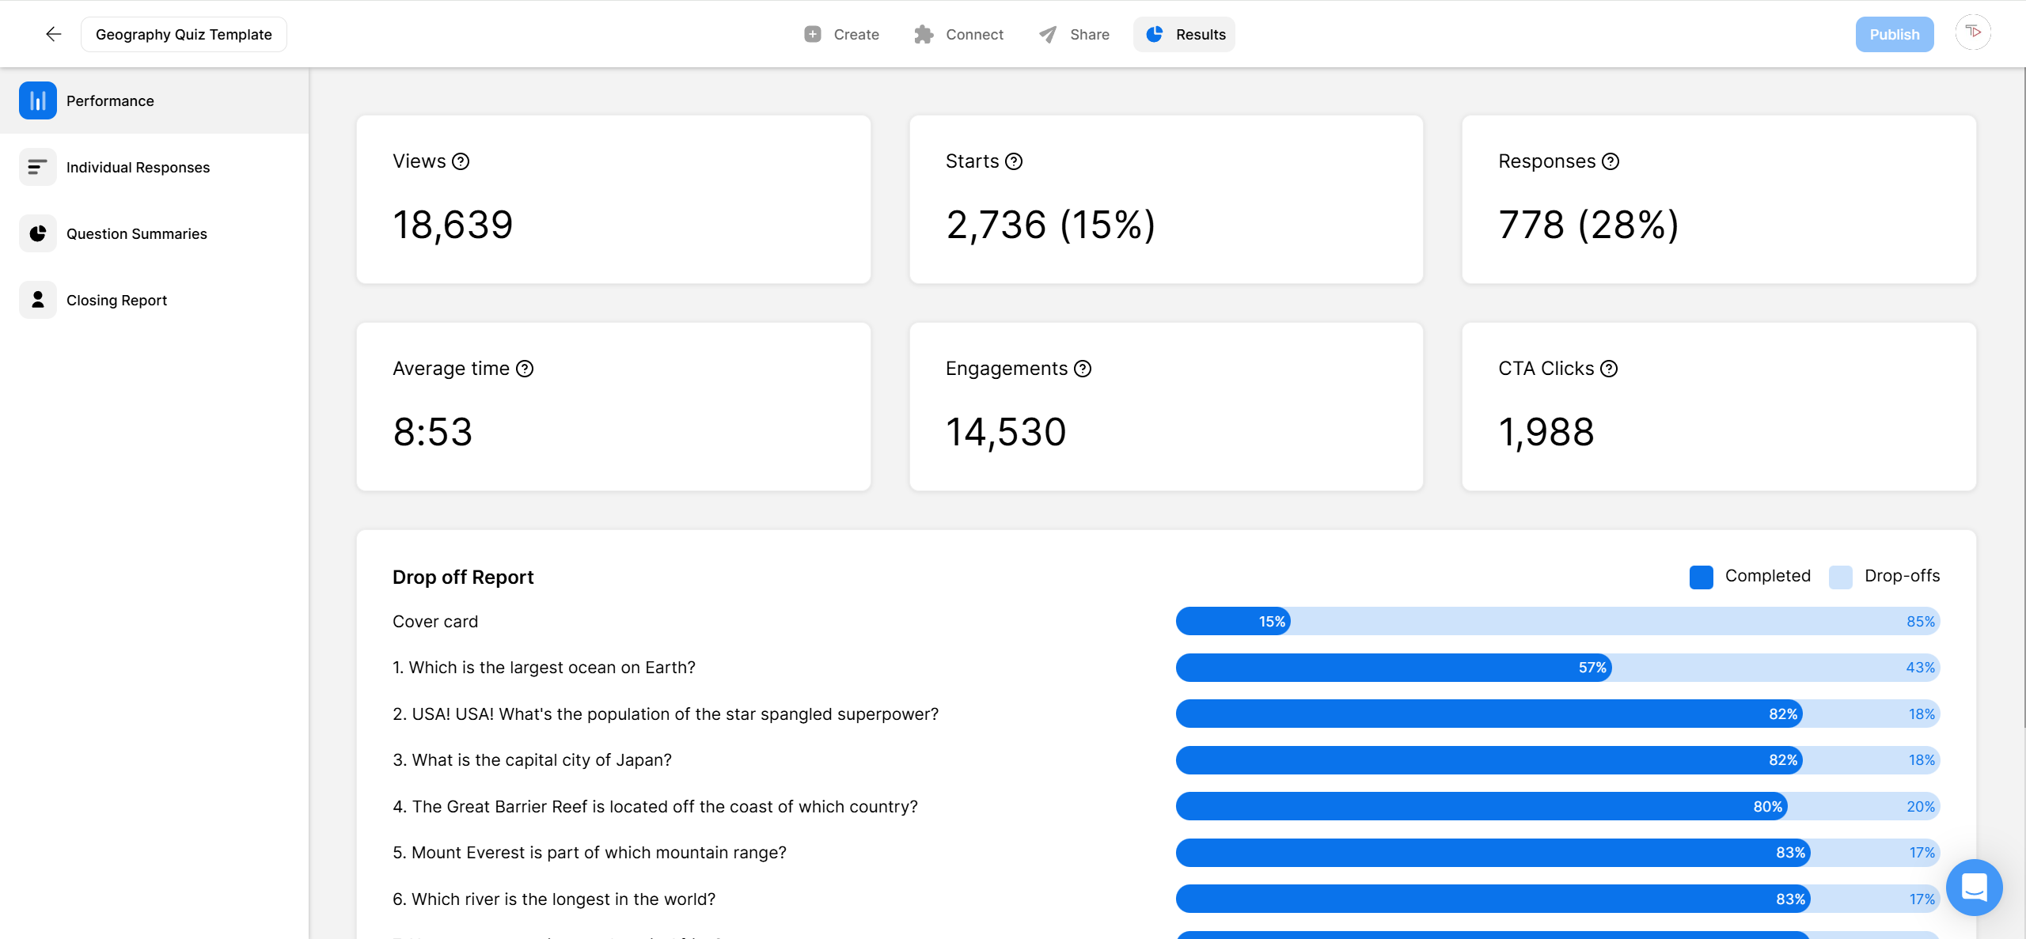
Task: Click the Create plus icon
Action: (x=813, y=34)
